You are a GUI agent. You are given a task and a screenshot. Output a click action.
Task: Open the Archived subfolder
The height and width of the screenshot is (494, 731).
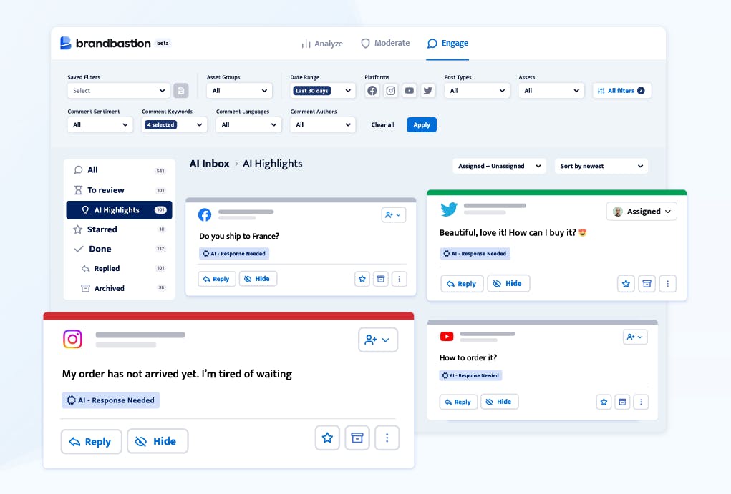[120, 287]
